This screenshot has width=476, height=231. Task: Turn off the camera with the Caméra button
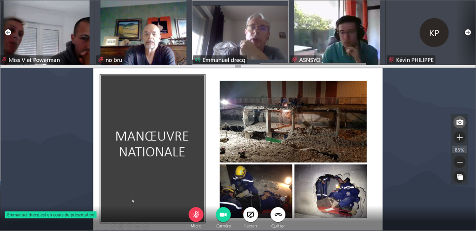tap(223, 214)
